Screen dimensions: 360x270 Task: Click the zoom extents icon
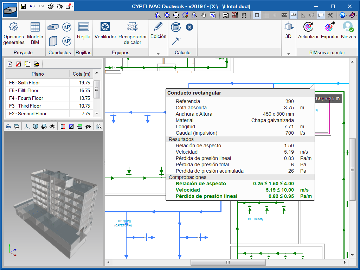click(167, 15)
